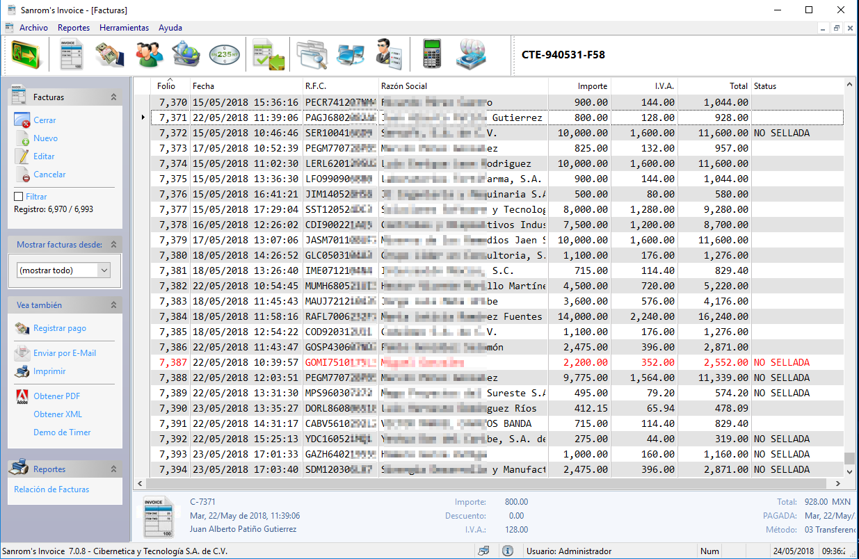Click the networked computers toolbar icon
Screen dimensions: 859x559
point(351,54)
